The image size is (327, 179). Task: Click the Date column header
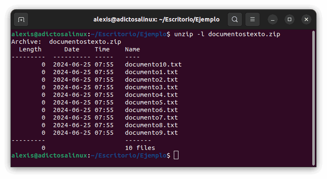pyautogui.click(x=72, y=49)
